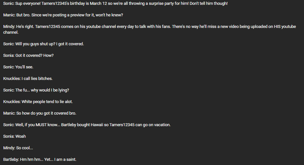The image size is (304, 165).
Task: Select Manic's line about posting a preview
Action: (x=63, y=15)
